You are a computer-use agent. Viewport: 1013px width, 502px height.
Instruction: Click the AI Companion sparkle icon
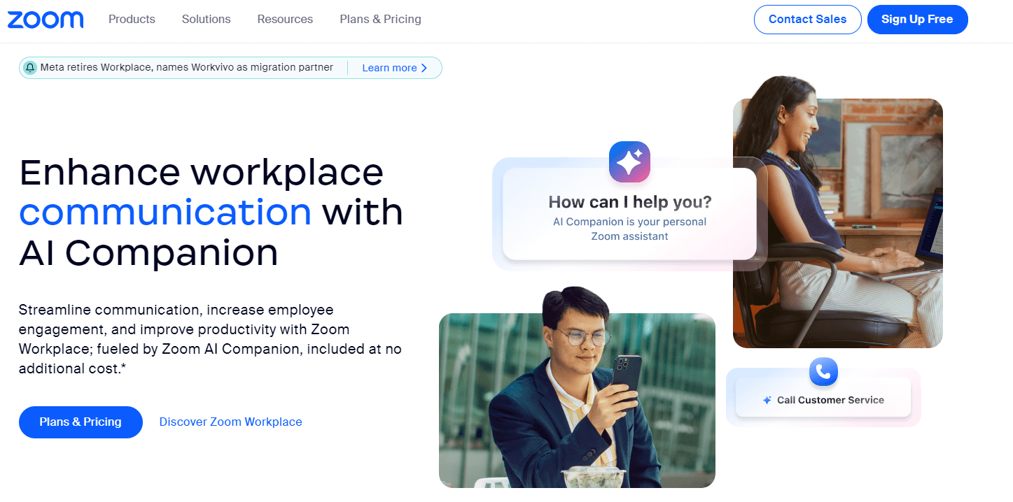(629, 162)
